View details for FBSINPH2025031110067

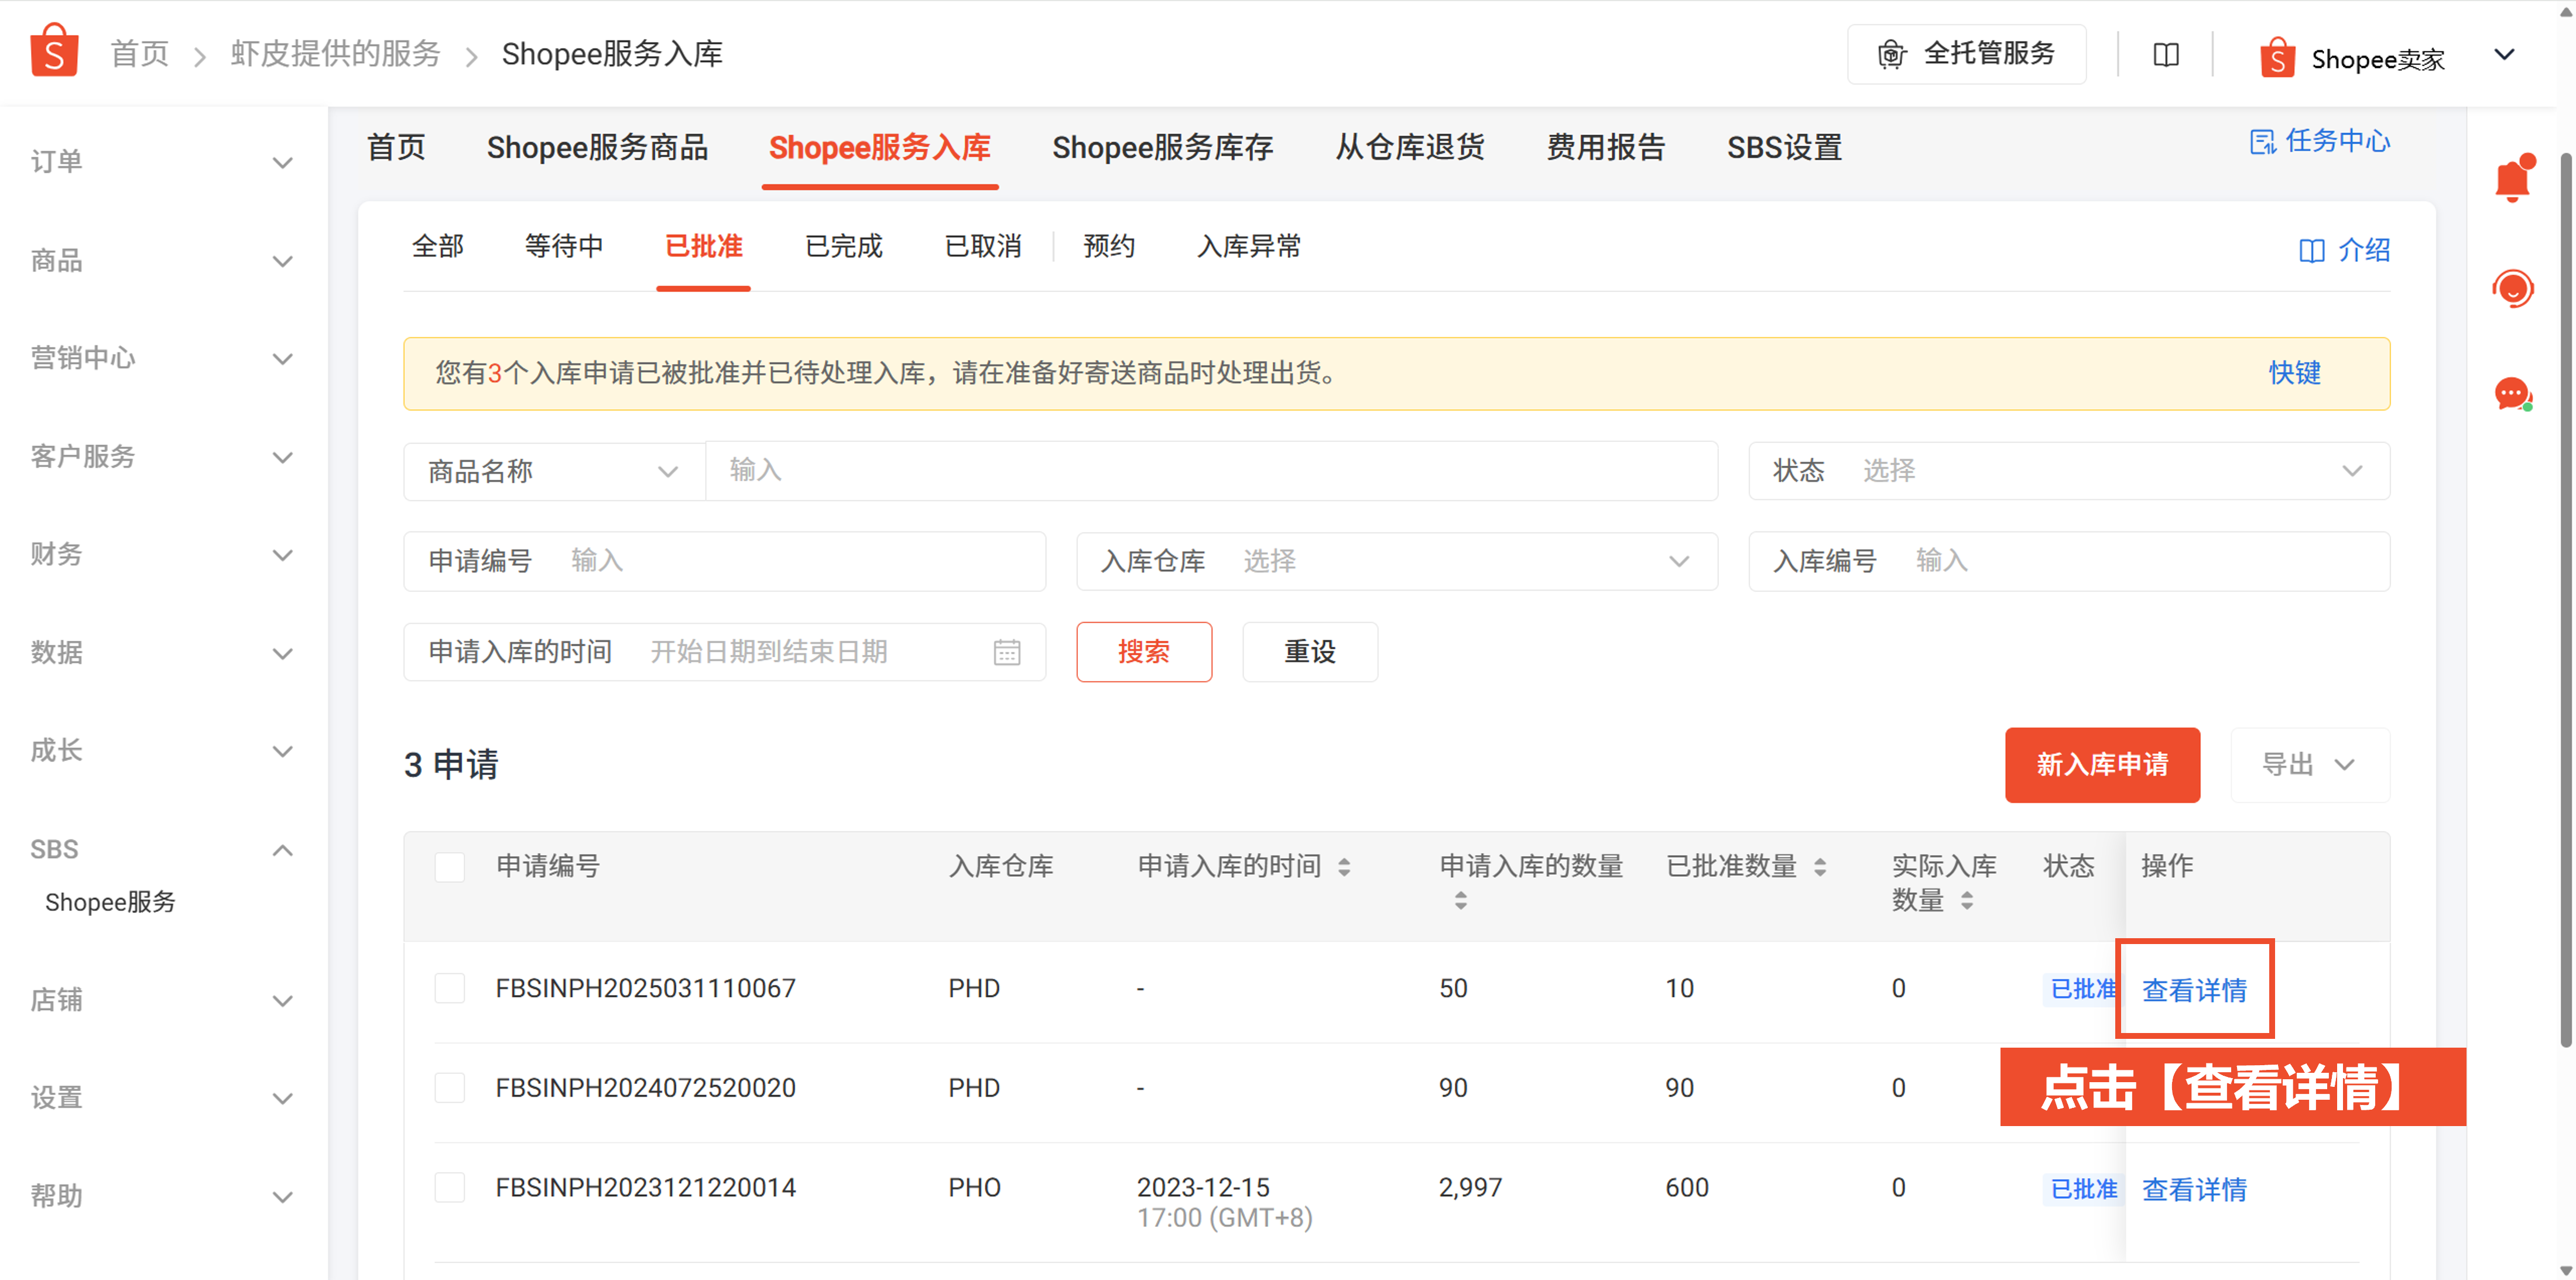pyautogui.click(x=2194, y=990)
